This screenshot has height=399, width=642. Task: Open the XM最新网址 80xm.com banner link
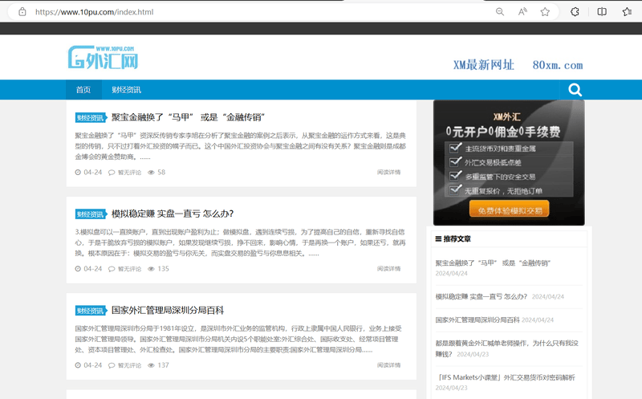[518, 65]
